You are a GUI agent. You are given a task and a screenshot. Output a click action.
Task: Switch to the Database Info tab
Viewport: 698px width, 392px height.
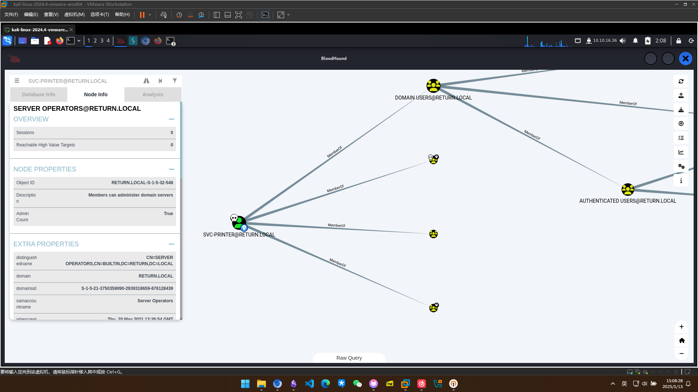pyautogui.click(x=39, y=94)
